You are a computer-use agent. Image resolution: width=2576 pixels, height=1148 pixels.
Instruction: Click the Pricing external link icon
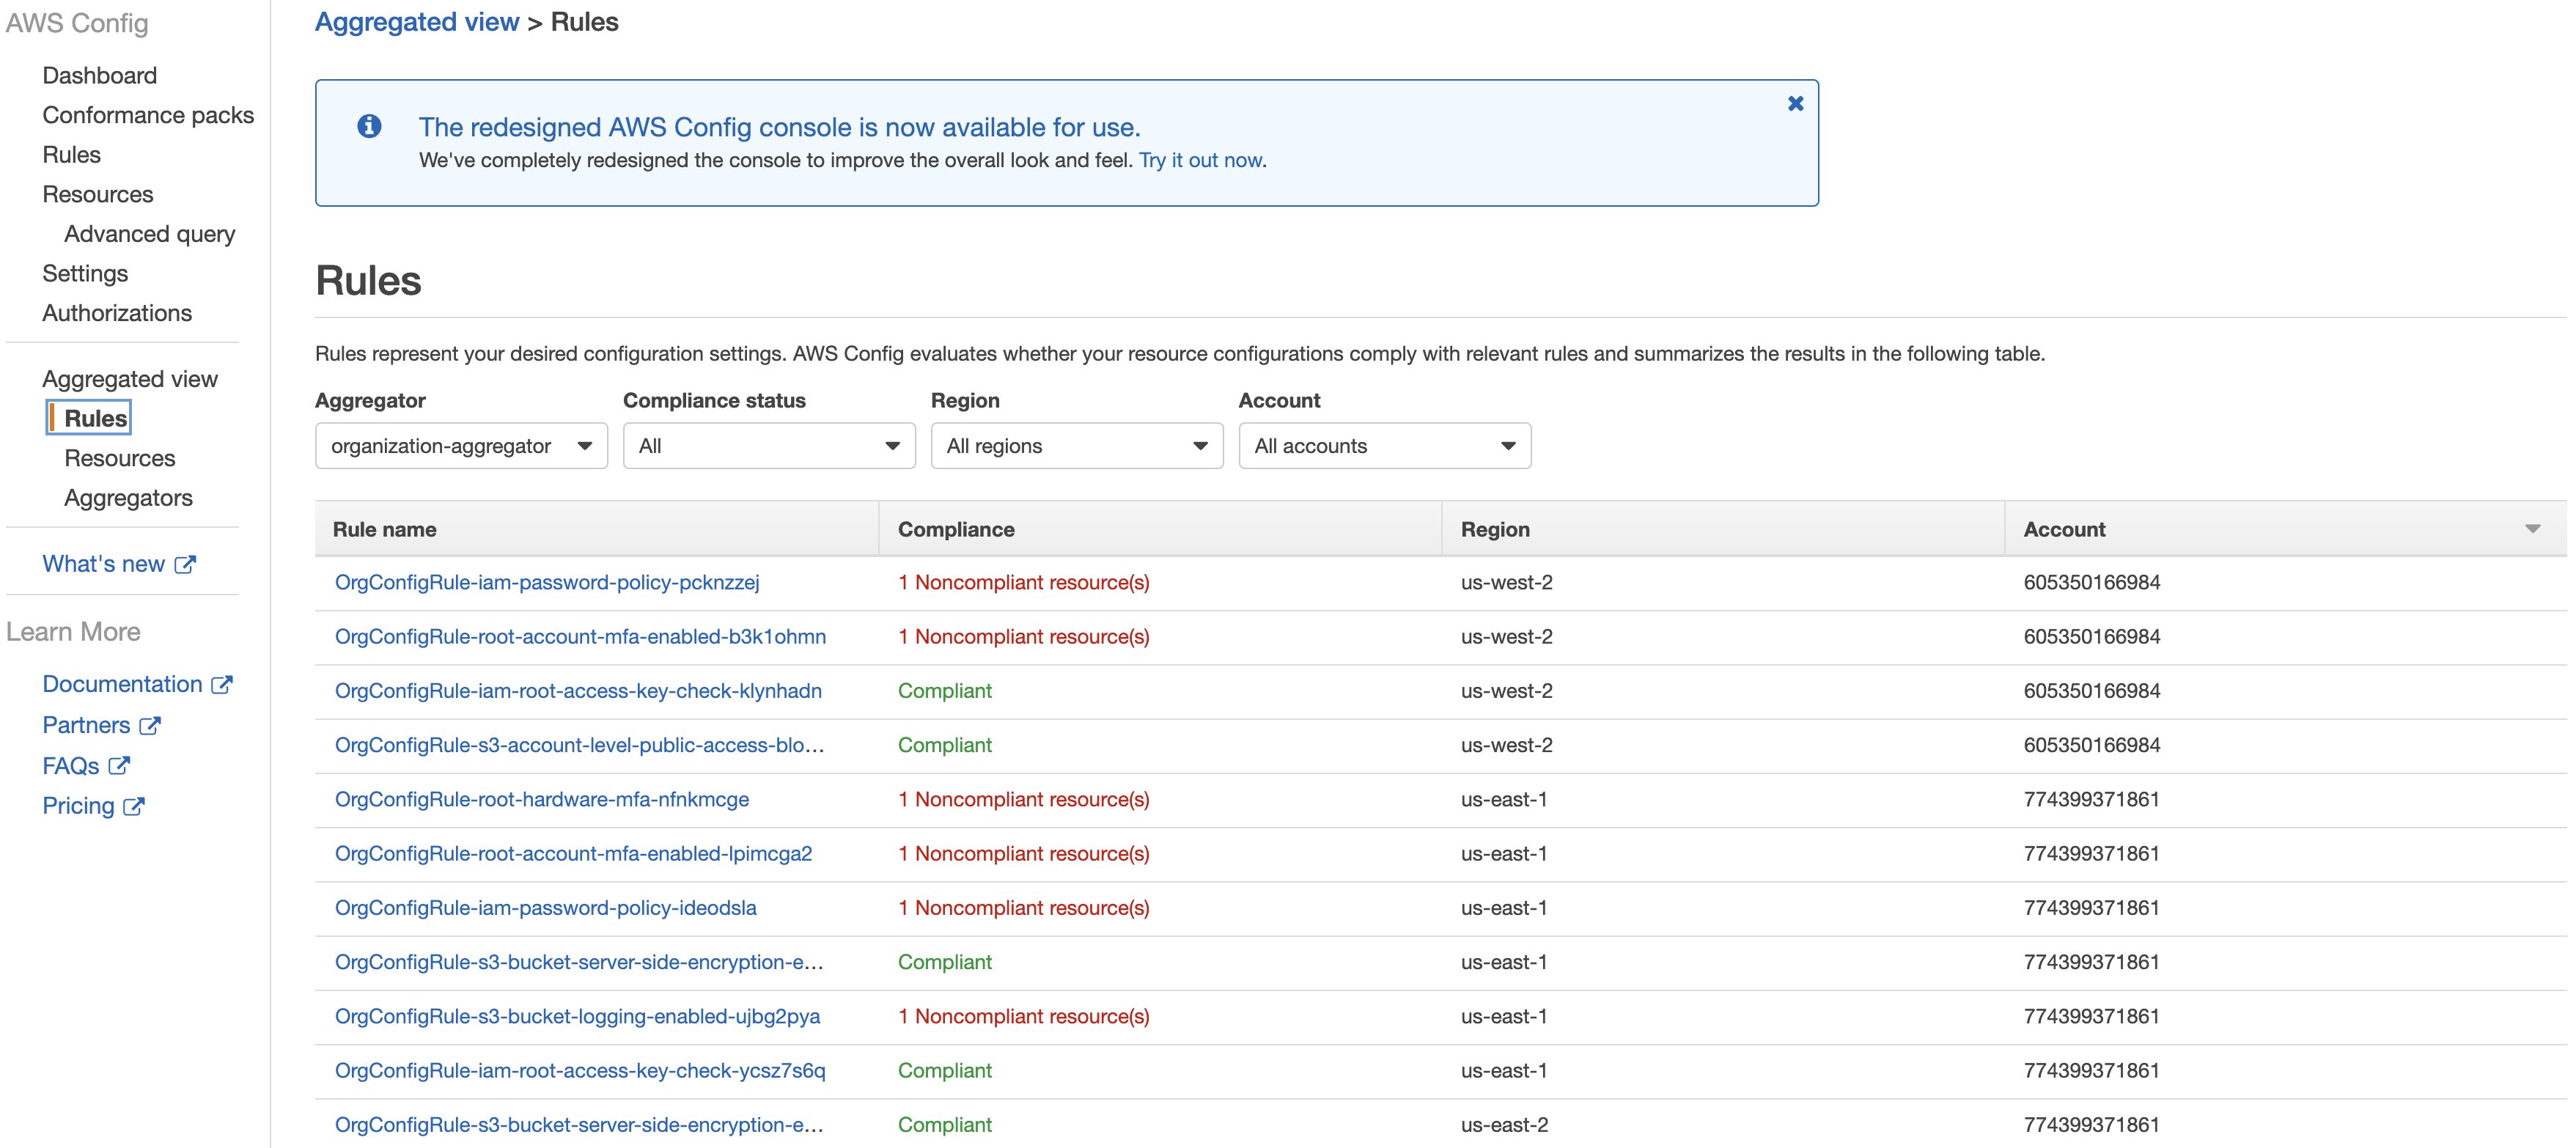(135, 805)
